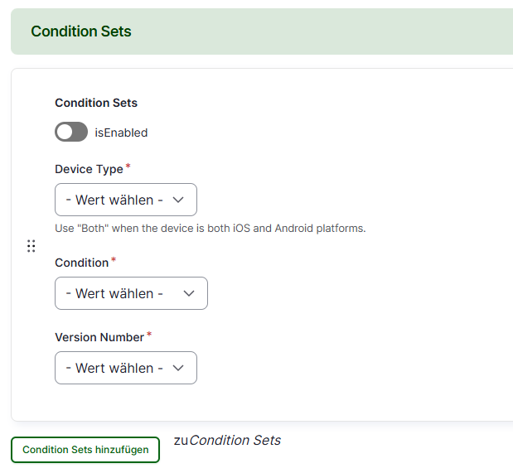This screenshot has height=473, width=513.
Task: Click the isEnabled label text
Action: tap(121, 133)
